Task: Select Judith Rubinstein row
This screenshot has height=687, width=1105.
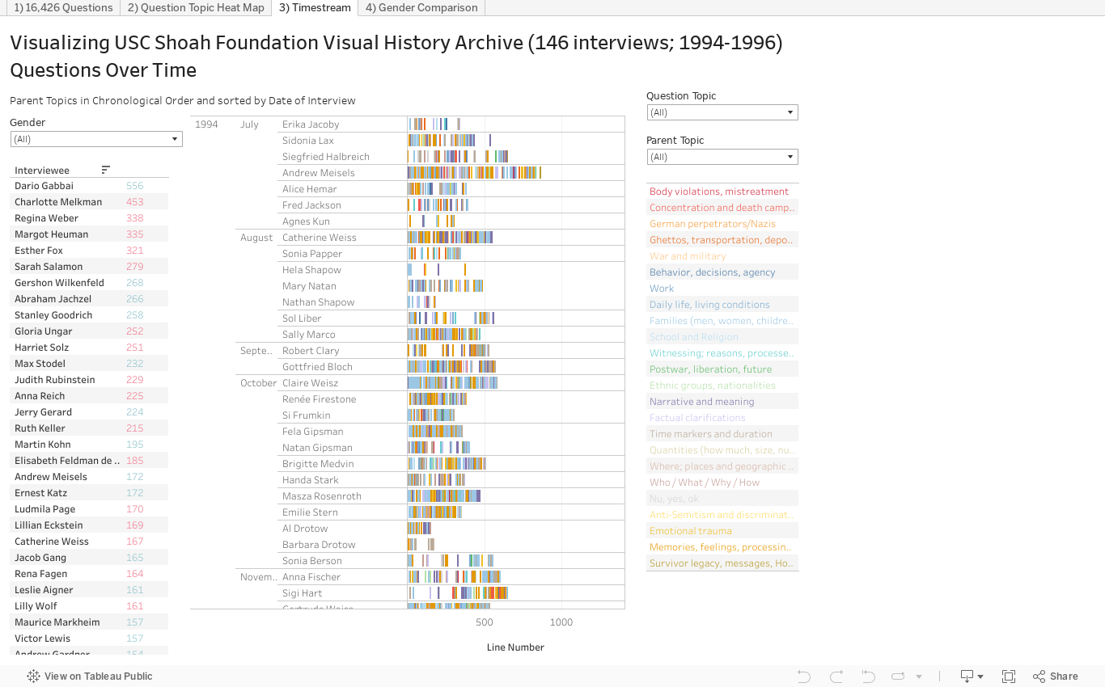Action: point(89,380)
